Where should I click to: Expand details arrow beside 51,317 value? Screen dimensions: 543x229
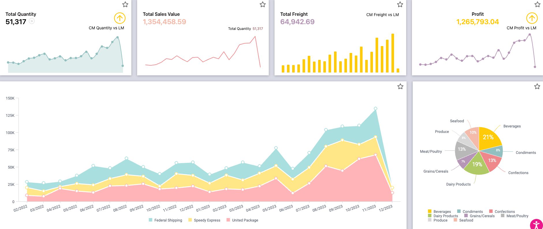point(32,21)
